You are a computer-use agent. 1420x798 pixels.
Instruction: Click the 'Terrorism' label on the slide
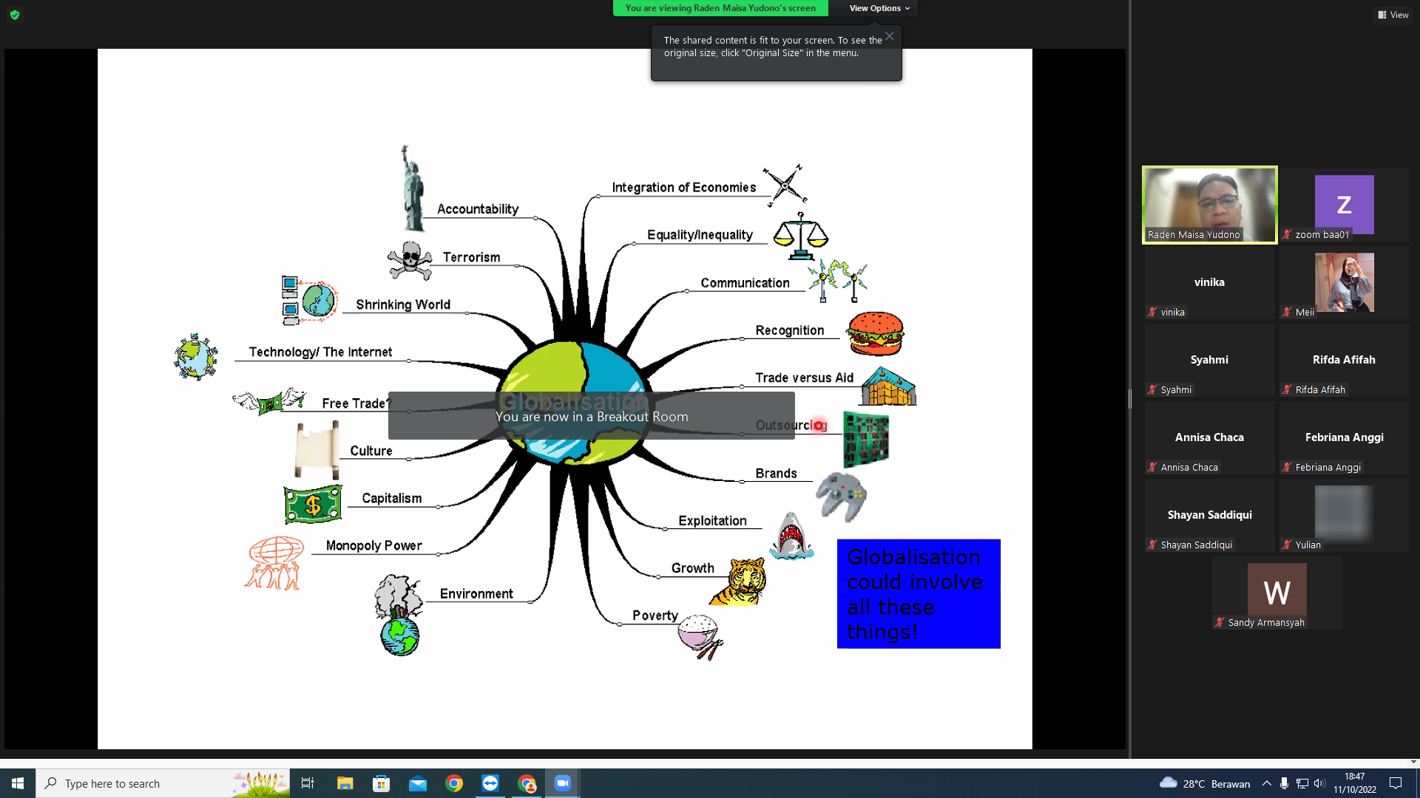(x=472, y=257)
